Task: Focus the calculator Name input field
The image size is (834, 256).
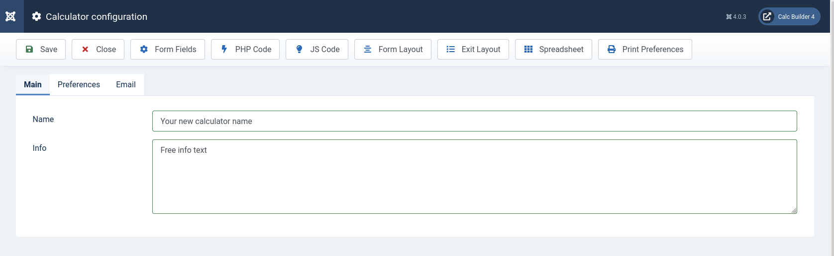Action: pyautogui.click(x=474, y=121)
